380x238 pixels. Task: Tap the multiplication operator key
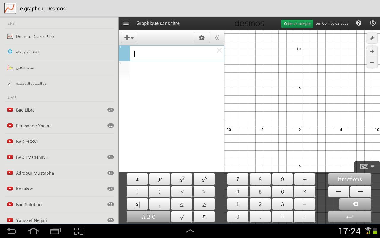click(305, 192)
